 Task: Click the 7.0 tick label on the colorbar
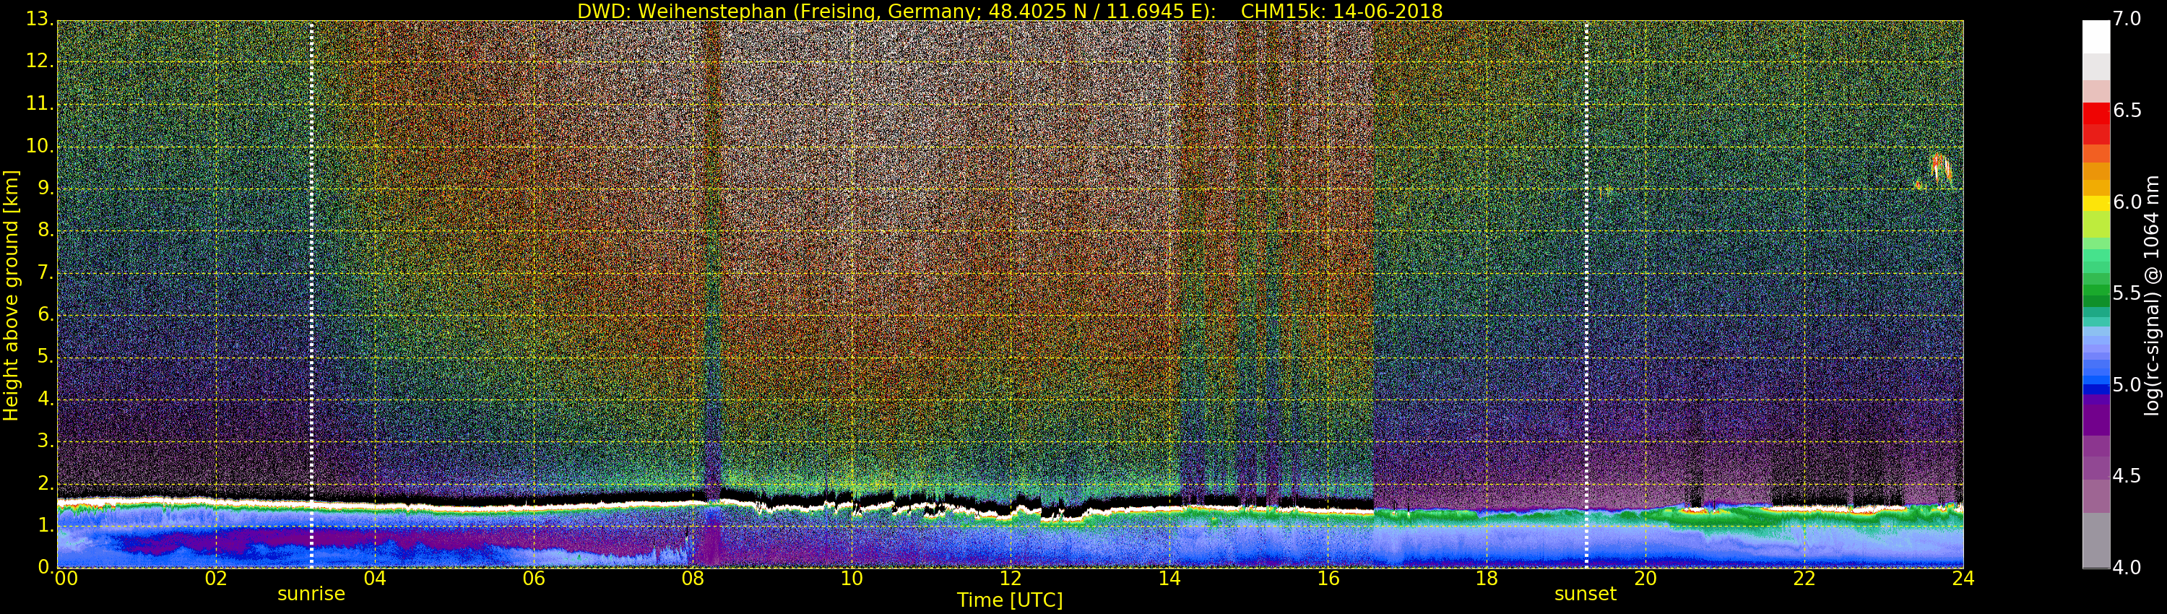[x=2127, y=20]
